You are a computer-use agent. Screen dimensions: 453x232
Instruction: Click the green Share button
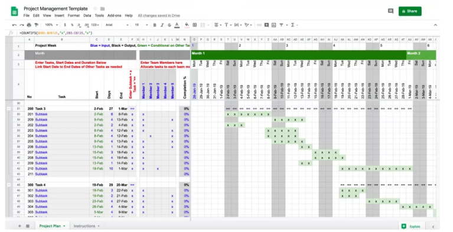(410, 11)
